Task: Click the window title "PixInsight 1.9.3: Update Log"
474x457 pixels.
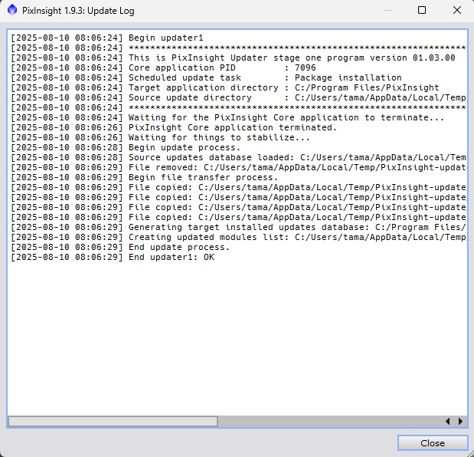Action: click(x=78, y=11)
